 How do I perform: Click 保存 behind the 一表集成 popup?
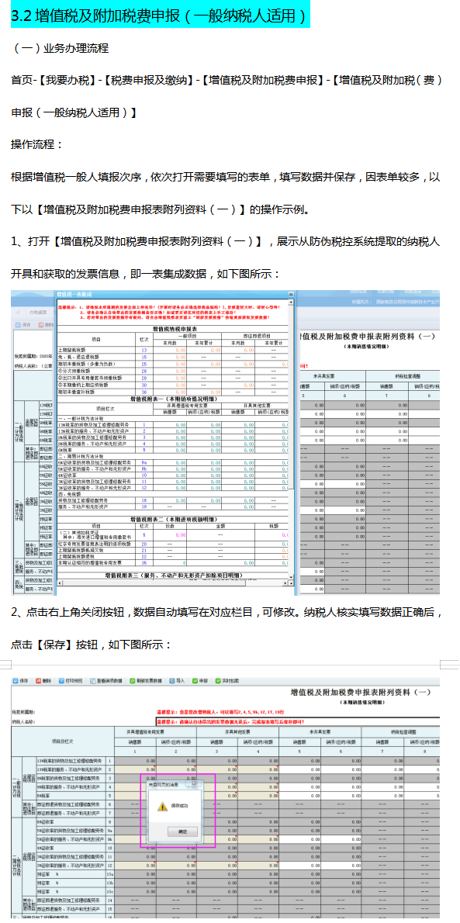tap(23, 324)
